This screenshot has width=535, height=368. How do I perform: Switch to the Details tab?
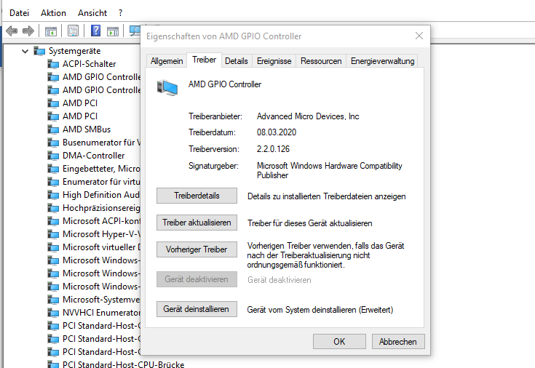(237, 61)
